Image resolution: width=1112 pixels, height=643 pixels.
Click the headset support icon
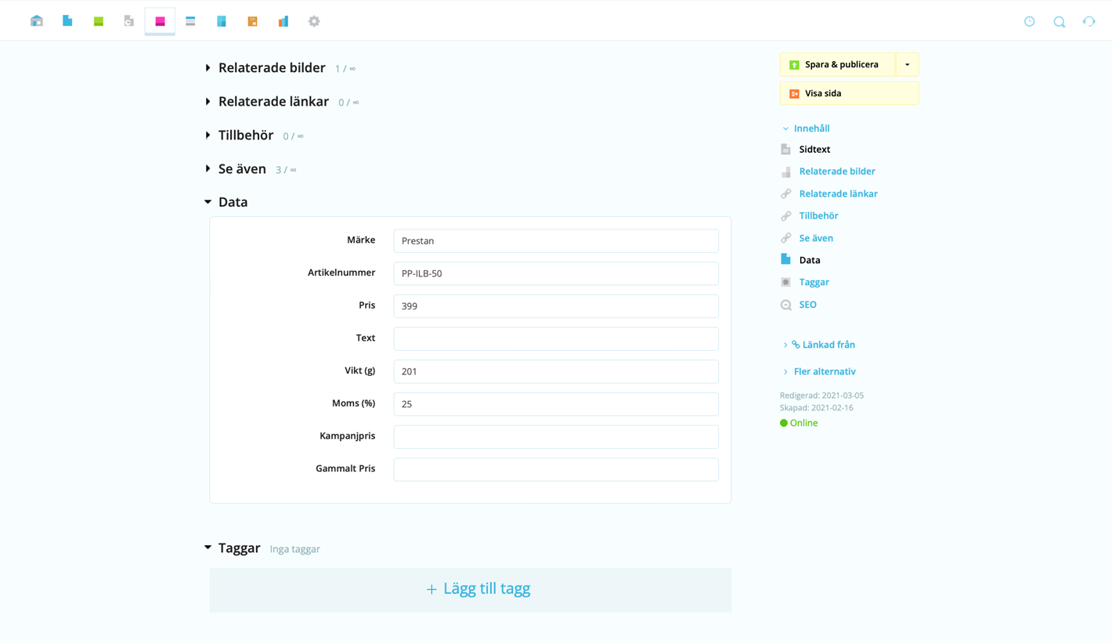click(1089, 22)
